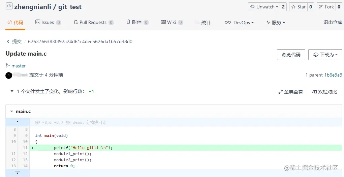This screenshot has height=177, width=344.
Task: Open the Wiki tab
Action: tap(172, 22)
